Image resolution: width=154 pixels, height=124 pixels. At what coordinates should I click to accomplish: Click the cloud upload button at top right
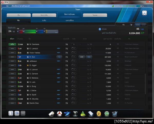[145, 13]
